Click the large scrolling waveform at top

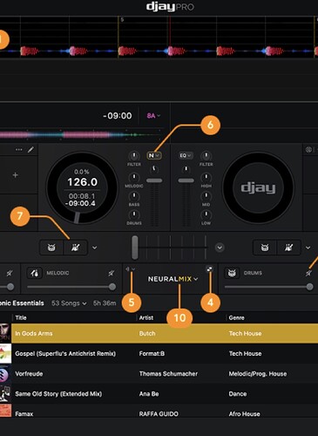pyautogui.click(x=159, y=37)
